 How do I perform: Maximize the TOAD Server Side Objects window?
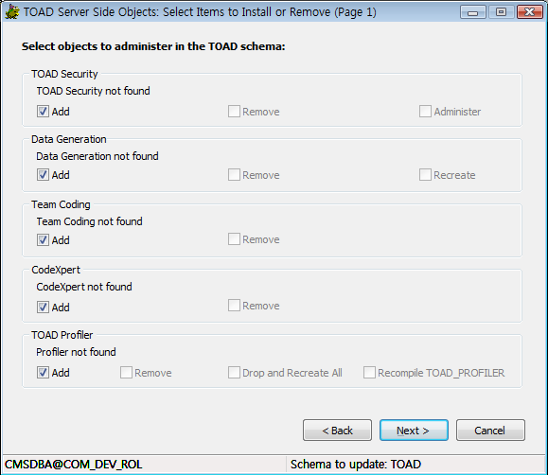point(501,12)
